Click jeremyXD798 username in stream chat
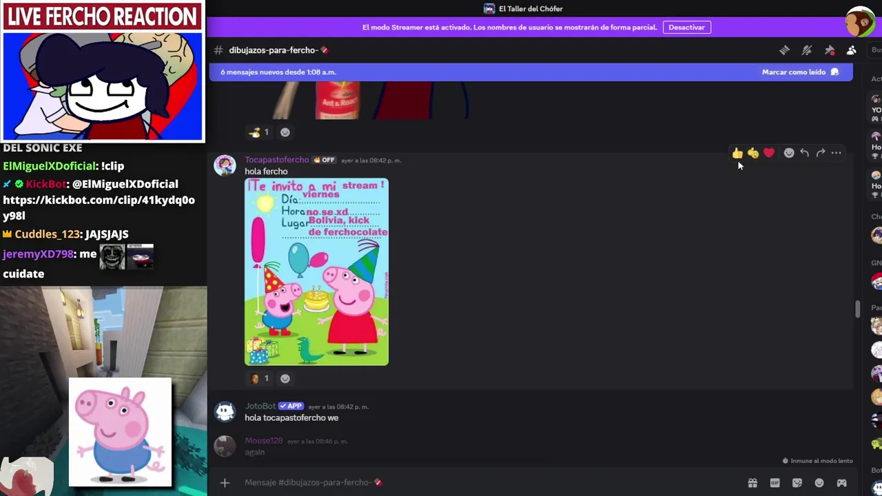The image size is (882, 496). point(38,254)
